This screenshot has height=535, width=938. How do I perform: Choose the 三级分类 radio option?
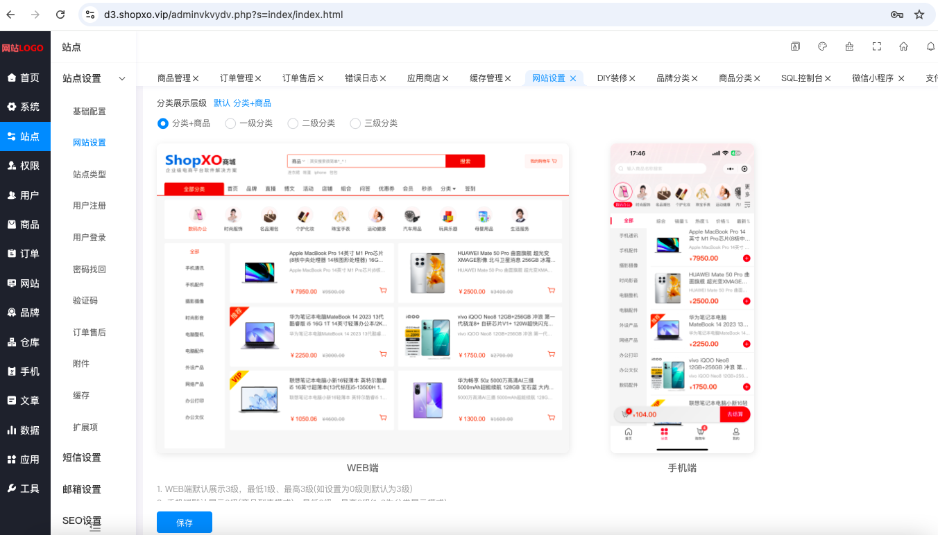(x=356, y=123)
